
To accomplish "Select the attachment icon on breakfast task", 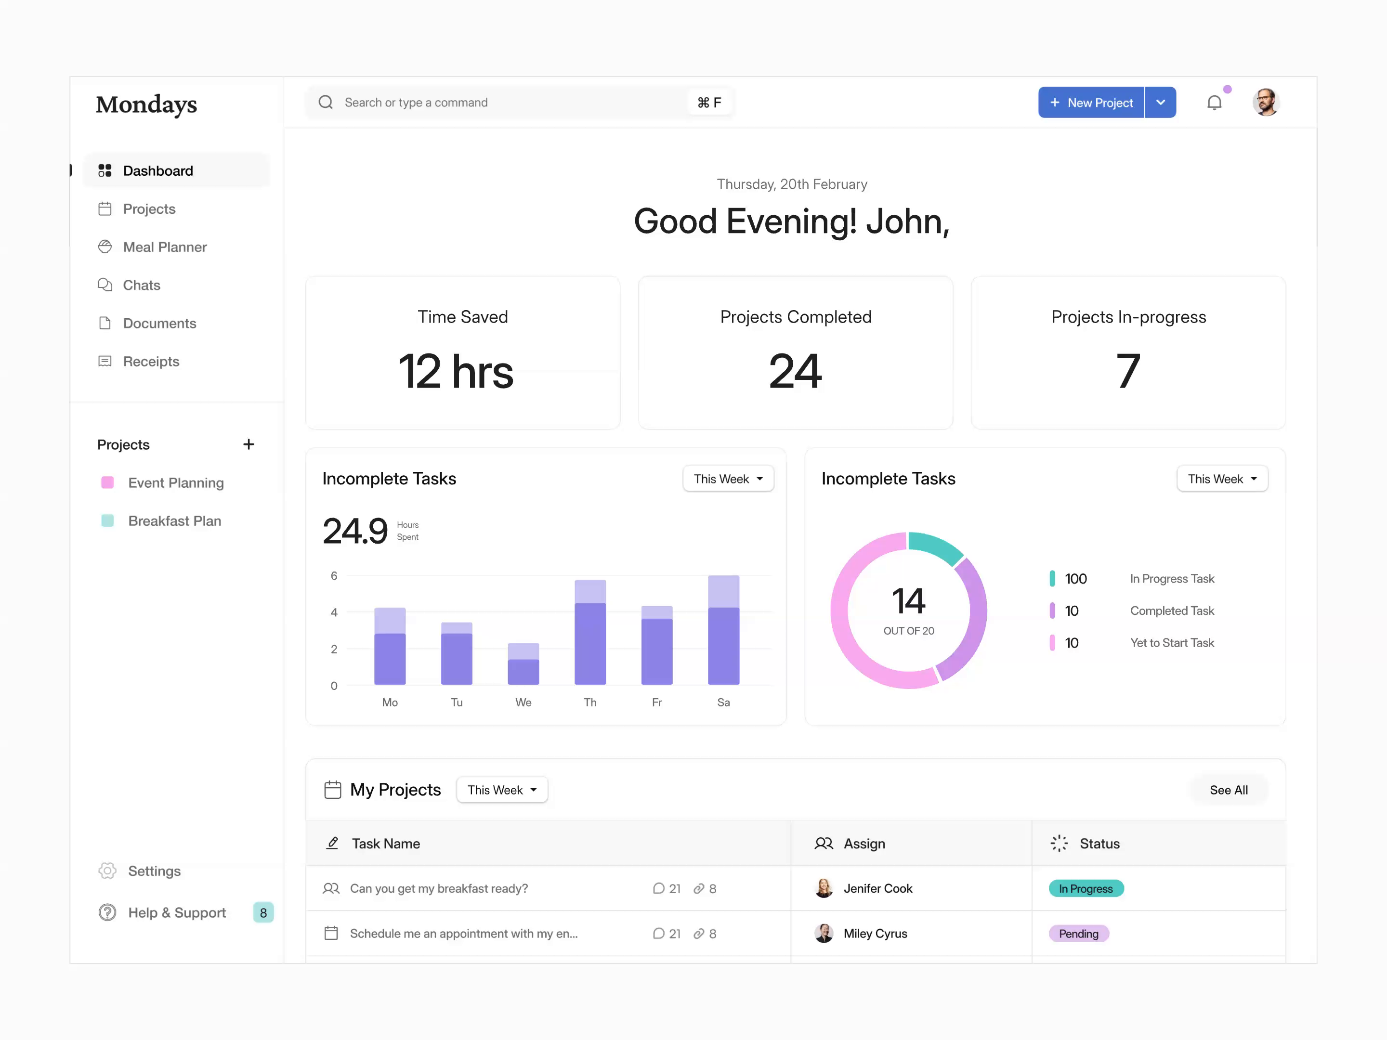I will [698, 888].
